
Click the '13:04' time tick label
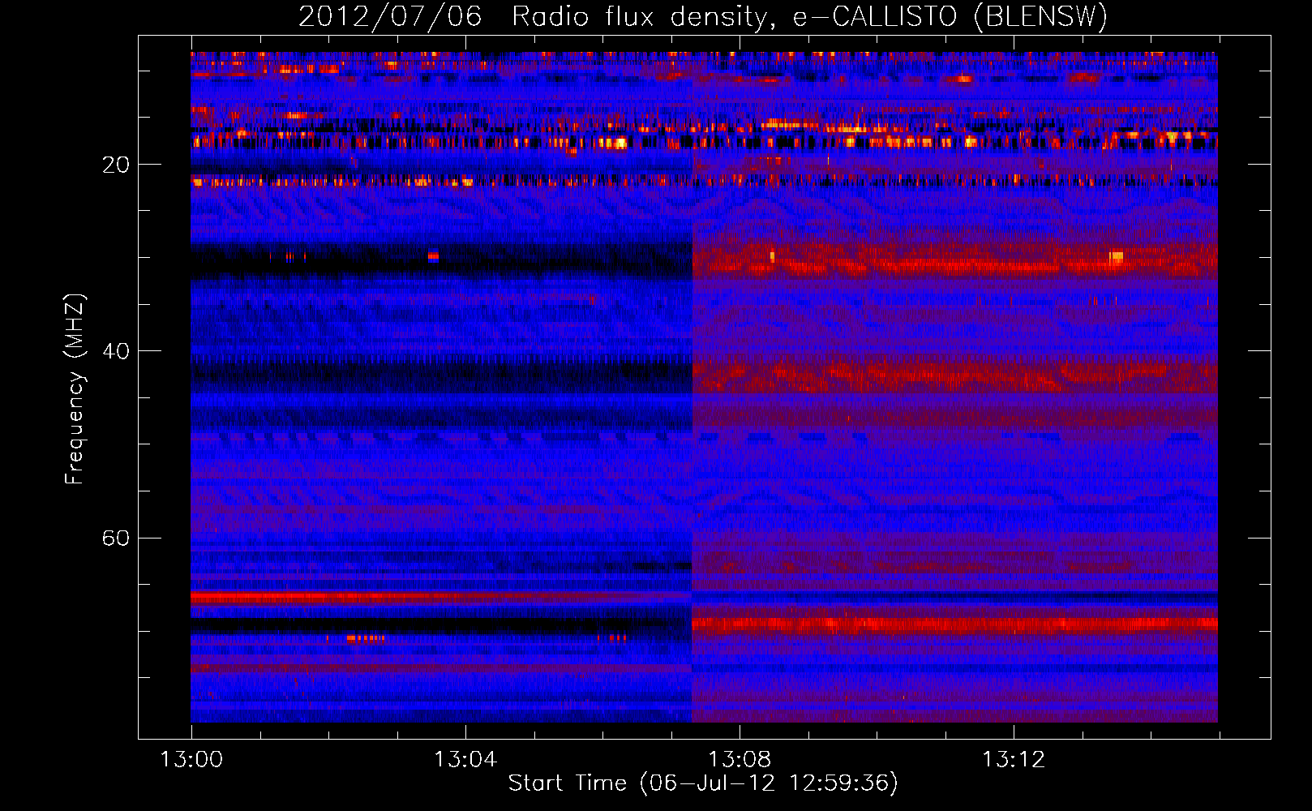(465, 760)
